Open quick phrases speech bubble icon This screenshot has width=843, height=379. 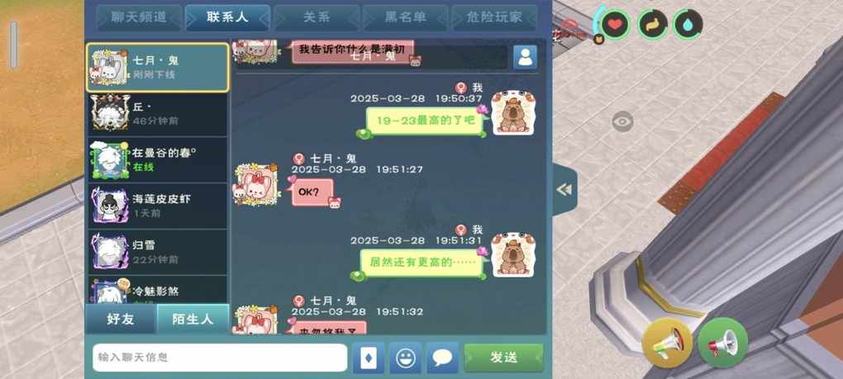coord(442,358)
